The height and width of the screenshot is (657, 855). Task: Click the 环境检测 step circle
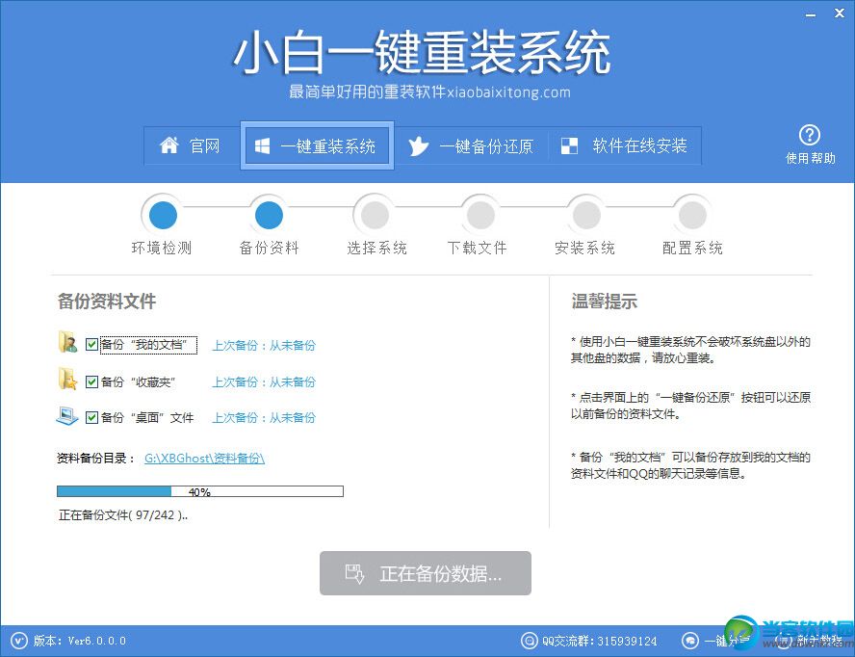pyautogui.click(x=163, y=215)
